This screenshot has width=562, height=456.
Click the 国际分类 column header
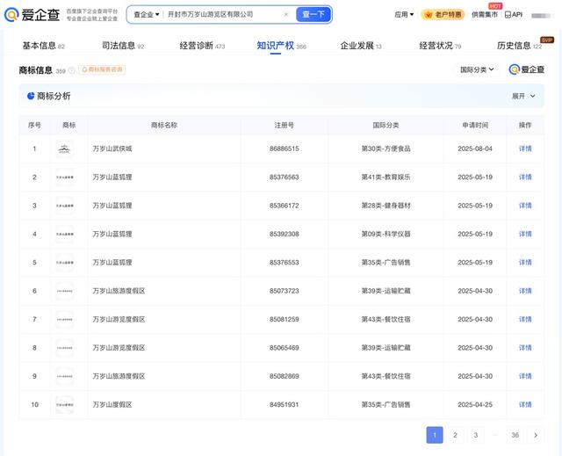[385, 125]
